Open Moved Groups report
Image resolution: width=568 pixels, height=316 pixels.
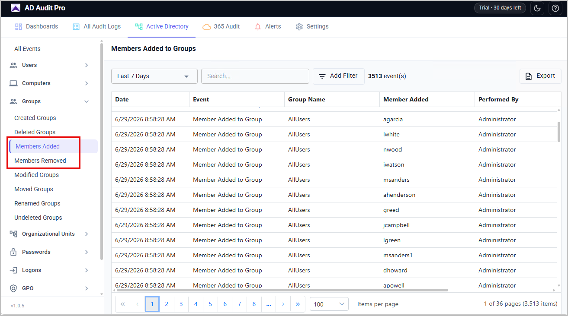point(34,189)
